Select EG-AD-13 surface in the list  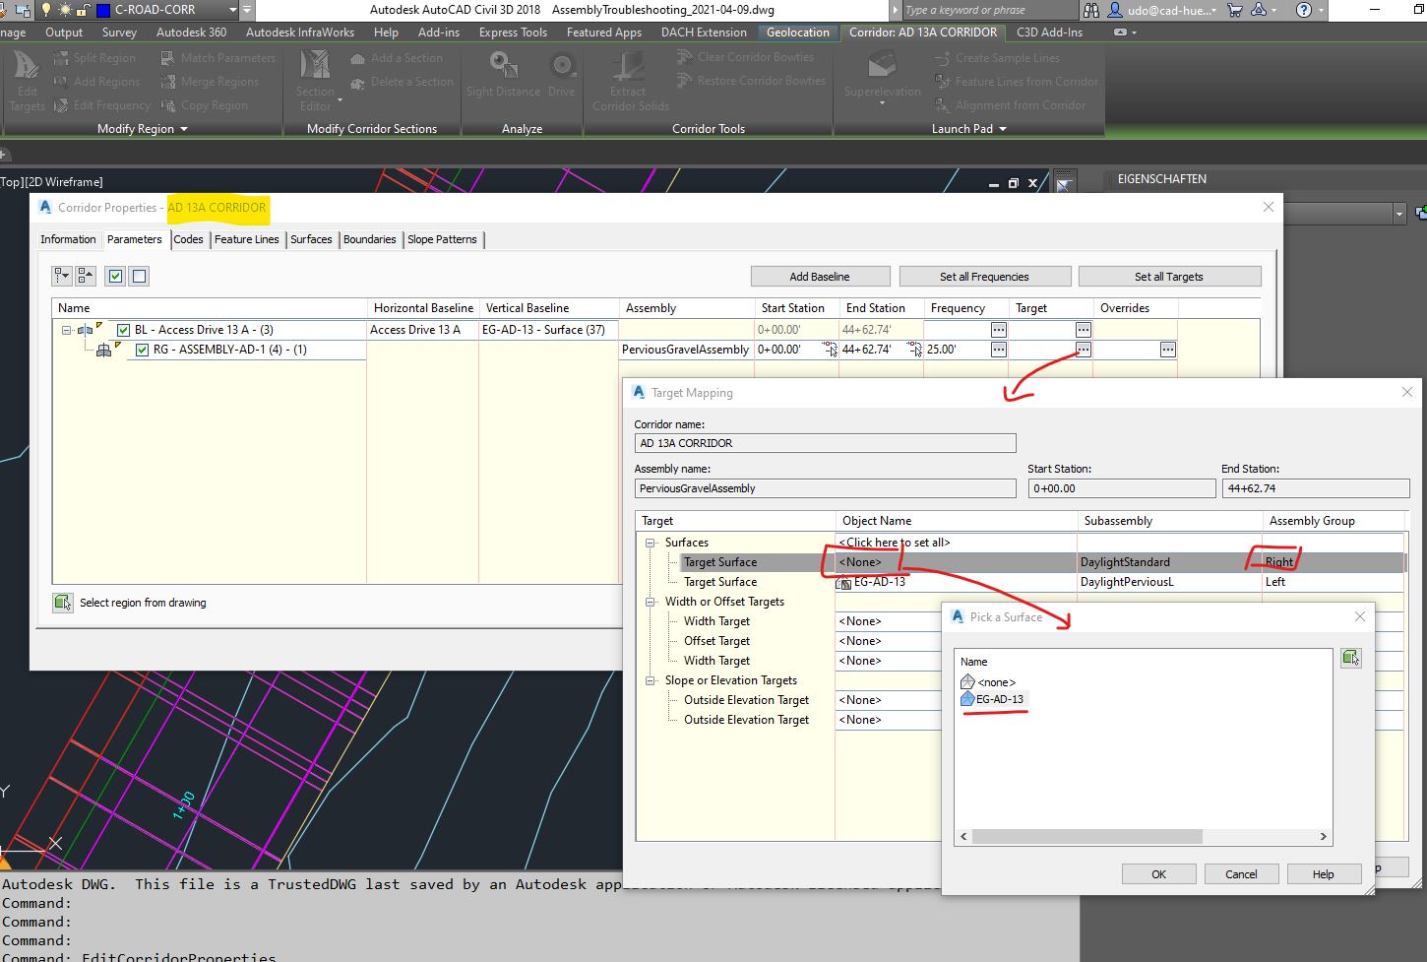[999, 699]
